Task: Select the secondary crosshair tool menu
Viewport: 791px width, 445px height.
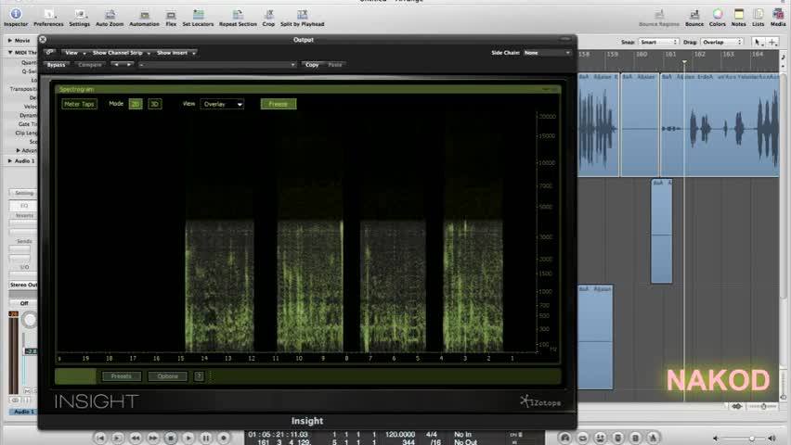Action: 772,43
